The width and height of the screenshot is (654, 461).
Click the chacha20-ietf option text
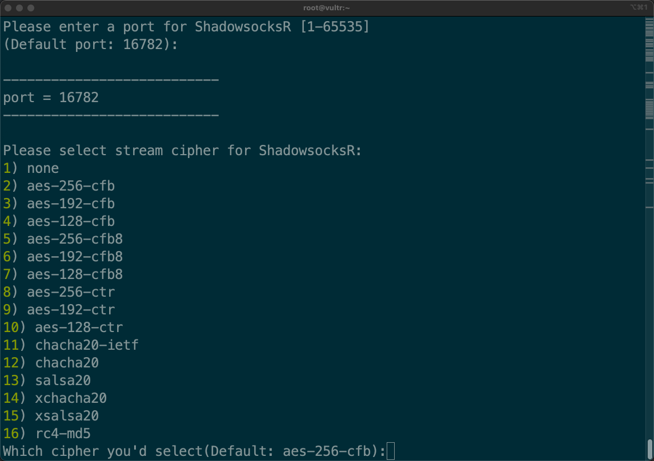point(86,345)
